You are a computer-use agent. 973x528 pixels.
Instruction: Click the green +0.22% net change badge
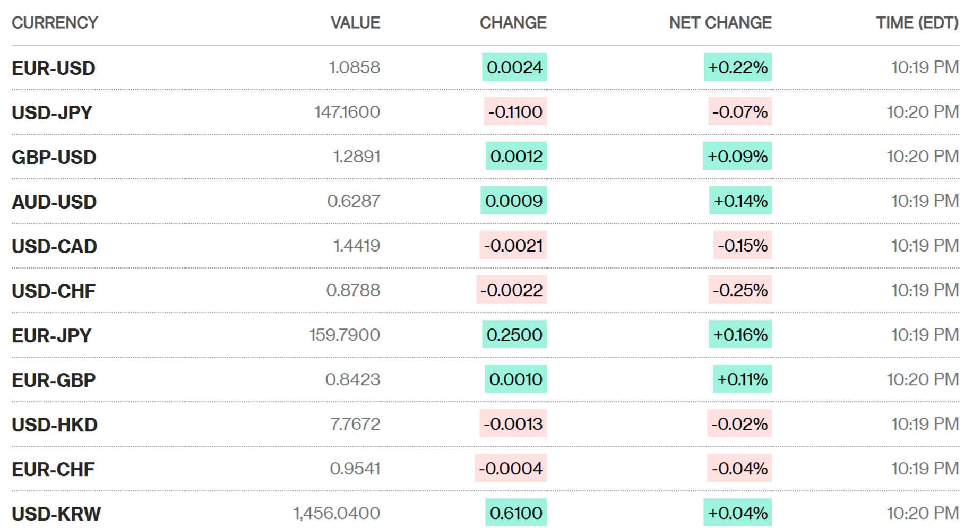pyautogui.click(x=737, y=67)
